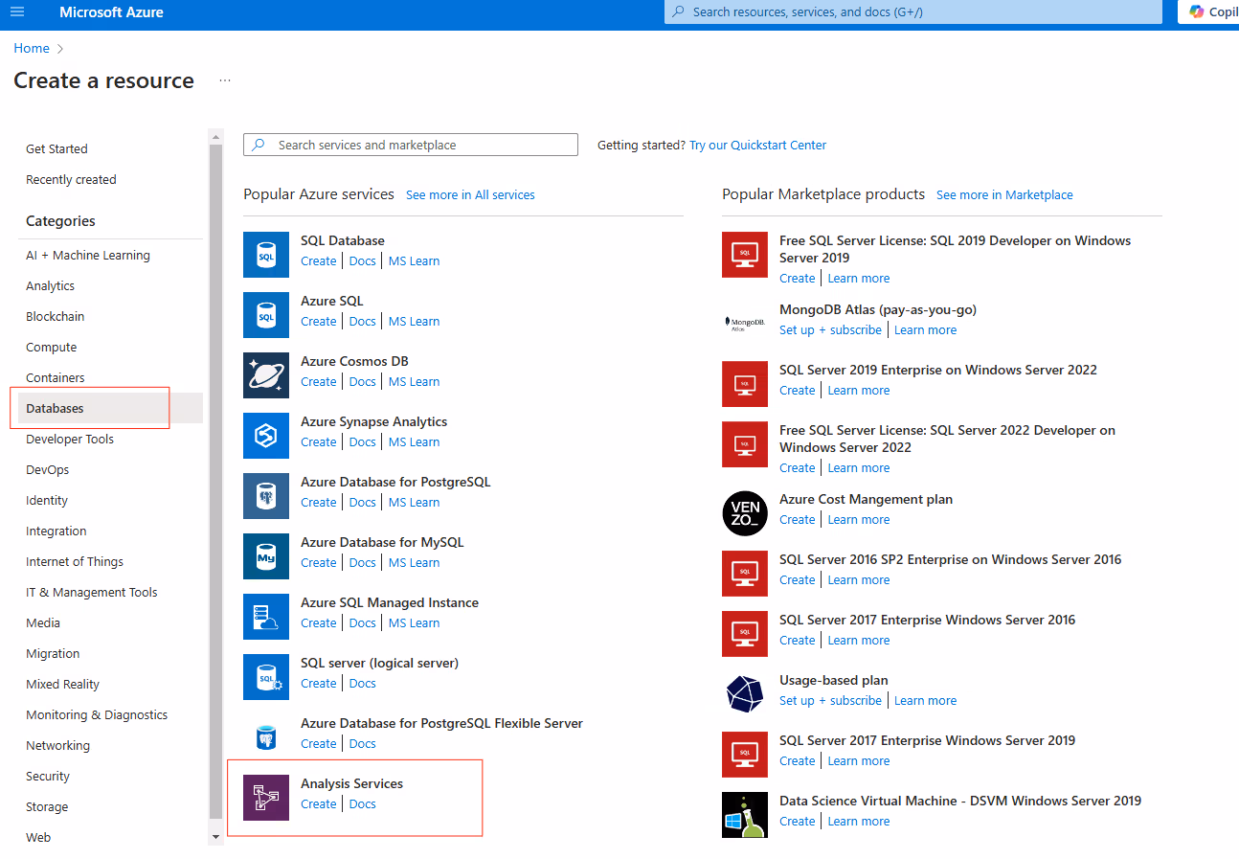Select the Networking category
1239x859 pixels.
click(x=57, y=745)
